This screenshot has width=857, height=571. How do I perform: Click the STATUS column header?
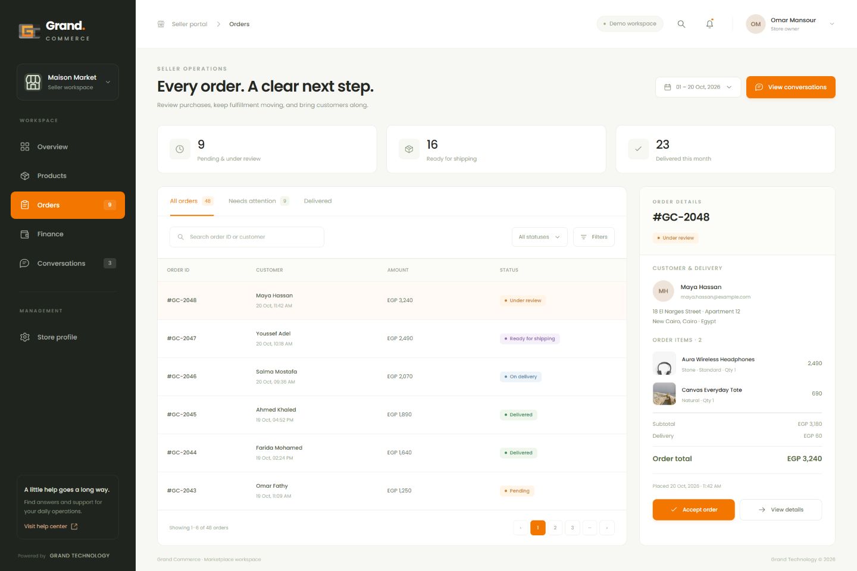(509, 270)
